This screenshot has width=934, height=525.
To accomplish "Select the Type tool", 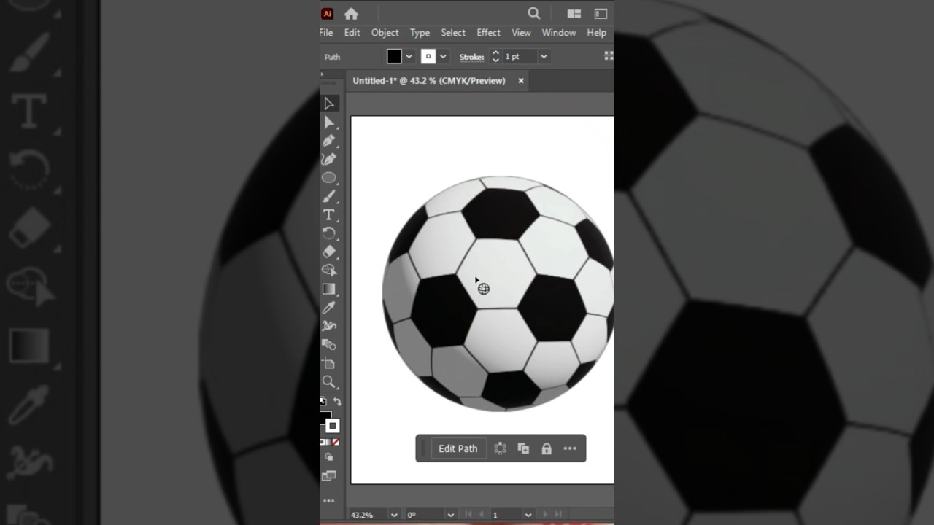I will (x=329, y=214).
